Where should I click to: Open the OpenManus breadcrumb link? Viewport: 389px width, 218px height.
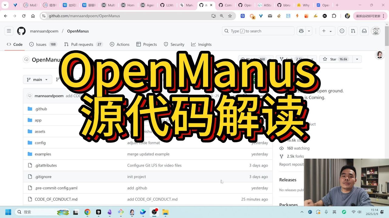click(78, 31)
